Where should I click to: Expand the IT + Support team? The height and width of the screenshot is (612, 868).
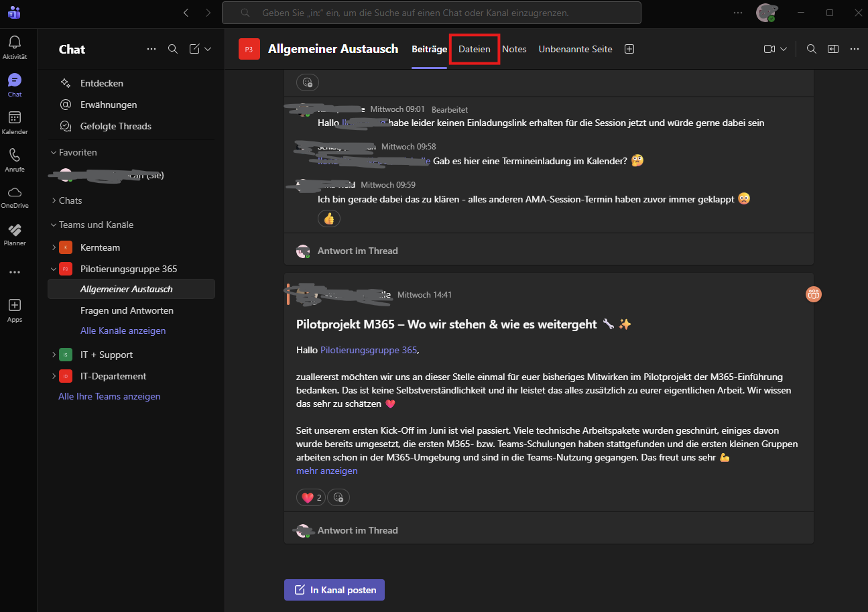[x=54, y=355]
